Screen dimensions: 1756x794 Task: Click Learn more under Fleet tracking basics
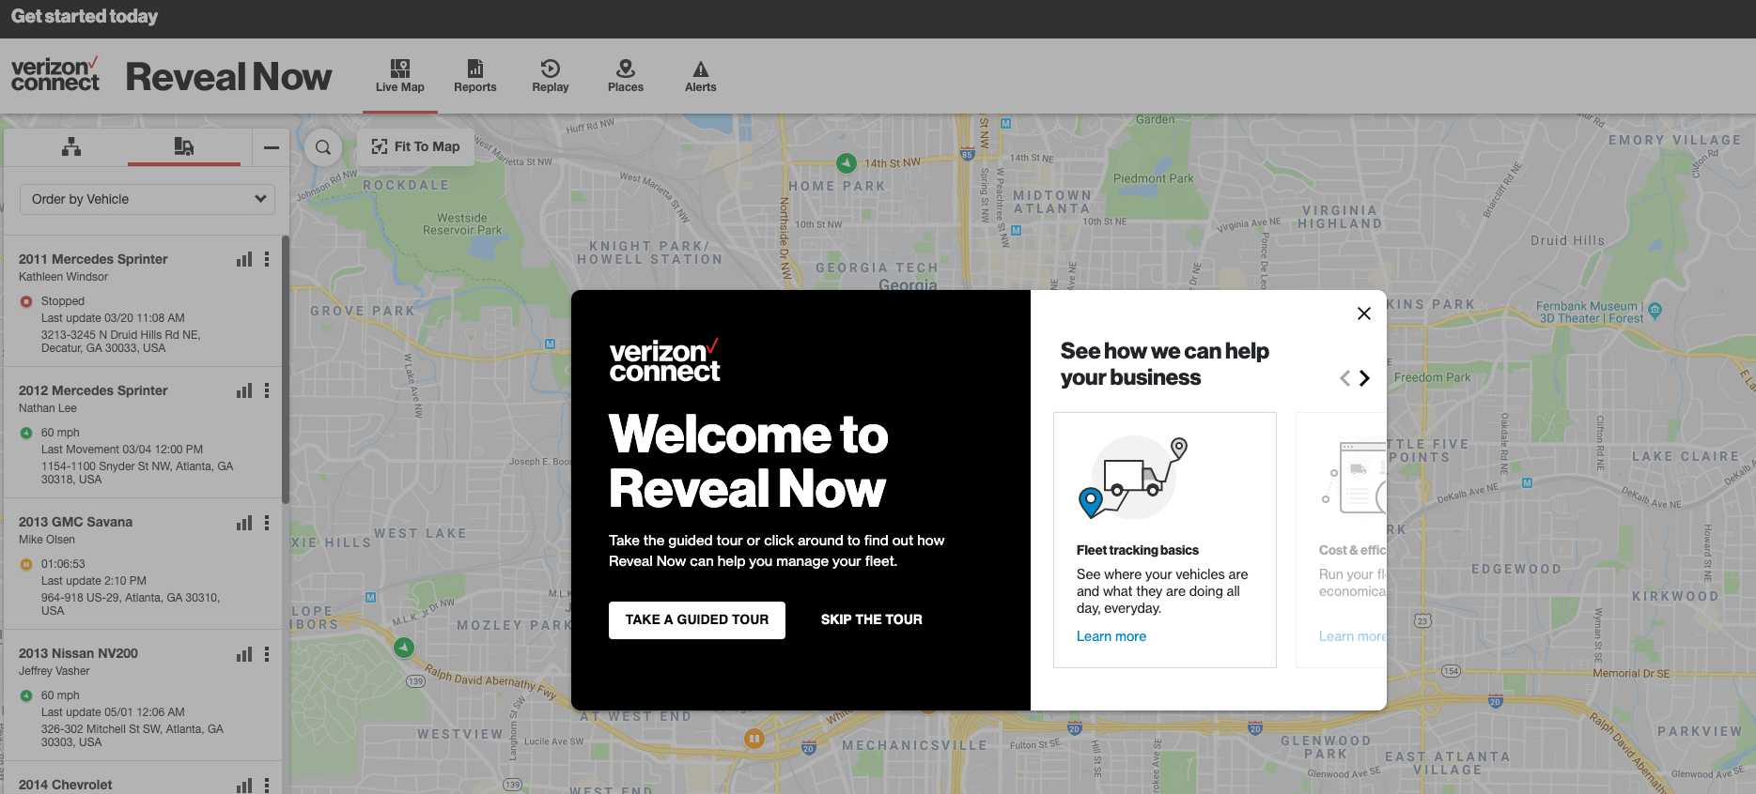[1111, 636]
